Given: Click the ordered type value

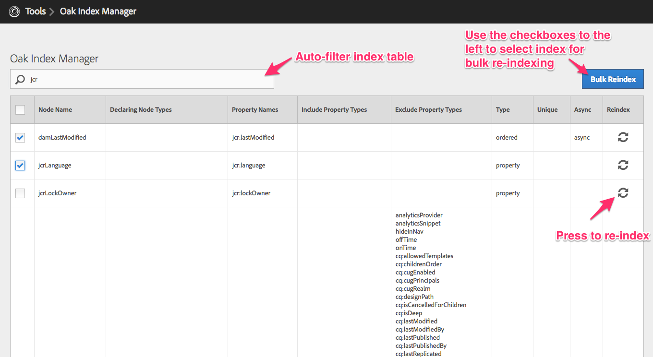Looking at the screenshot, I should click(507, 137).
